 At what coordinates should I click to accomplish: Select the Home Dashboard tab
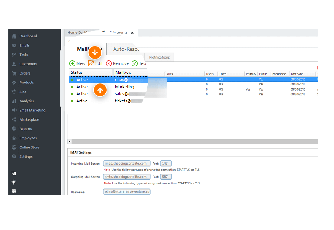78,32
